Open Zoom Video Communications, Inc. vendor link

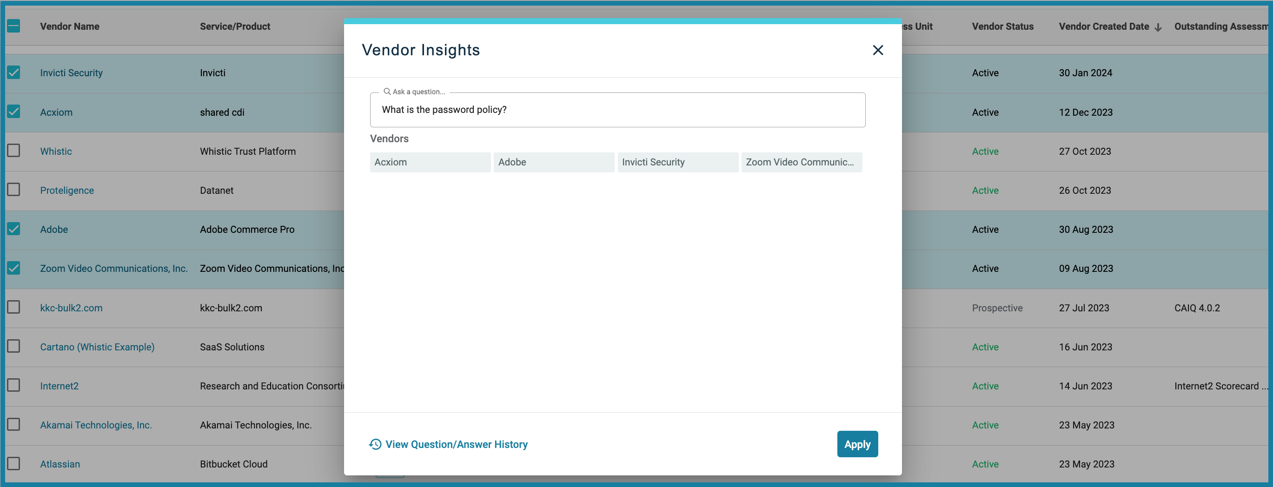point(113,268)
